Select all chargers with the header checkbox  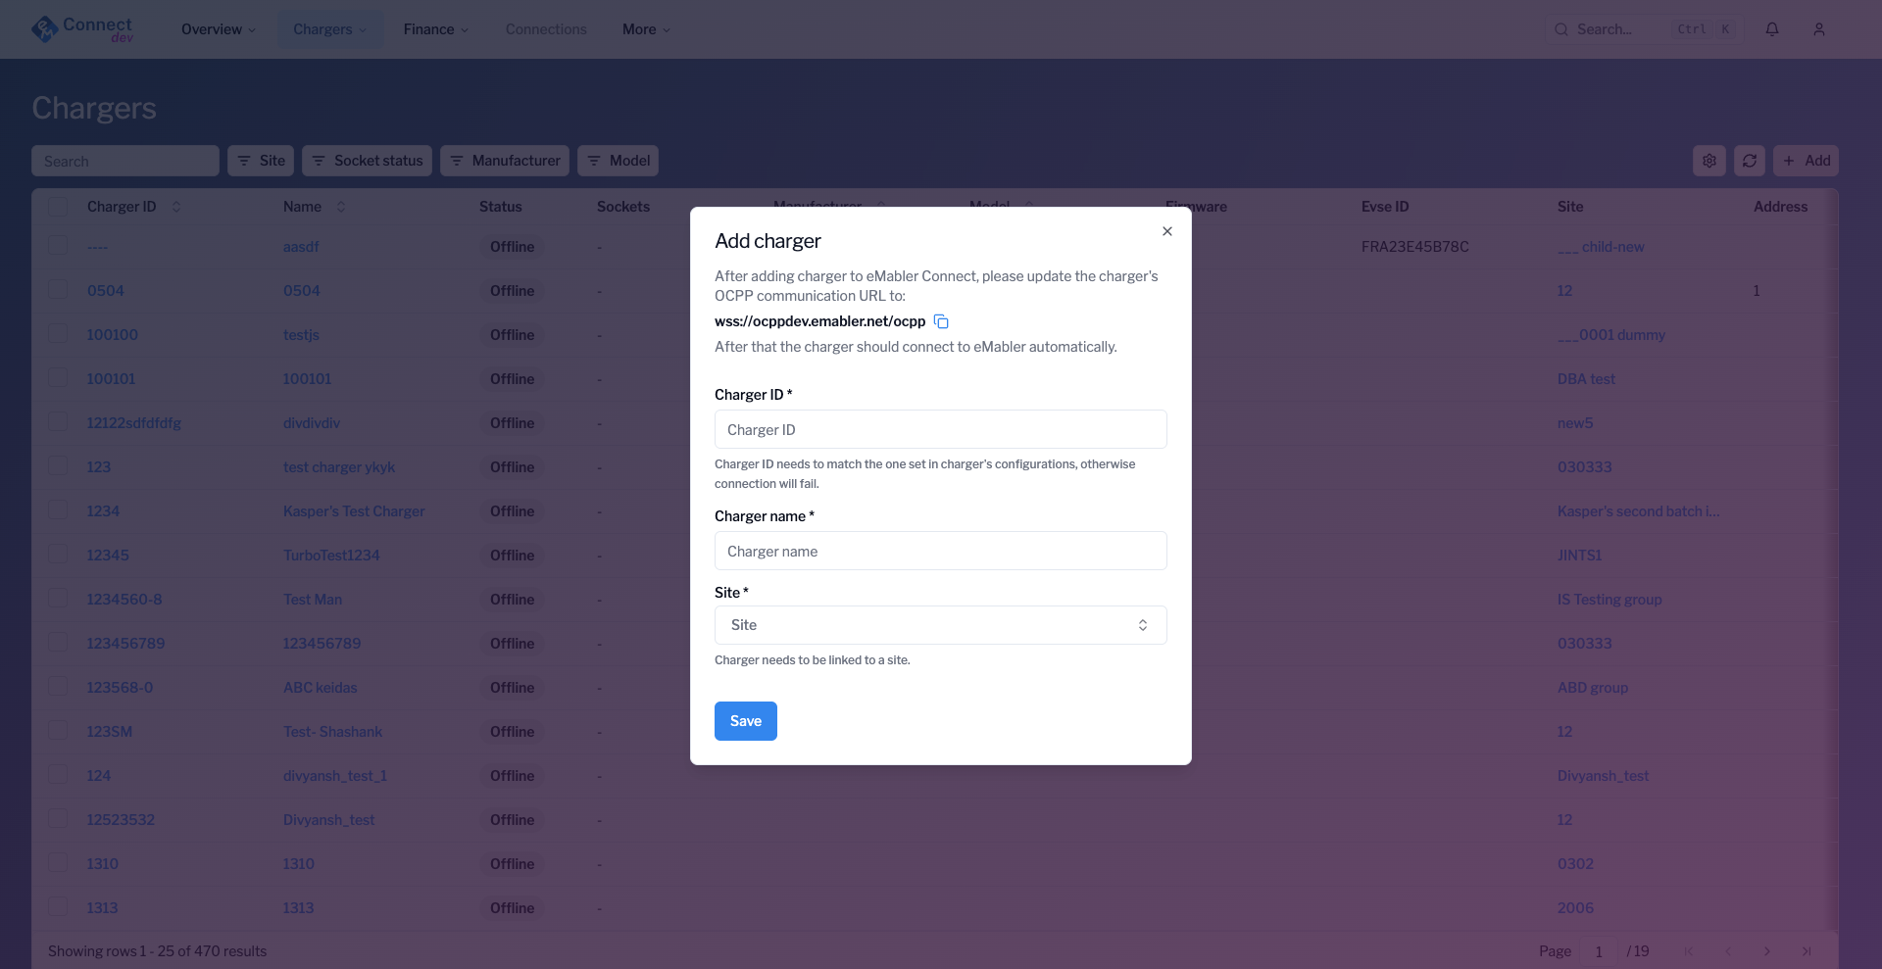[x=57, y=206]
